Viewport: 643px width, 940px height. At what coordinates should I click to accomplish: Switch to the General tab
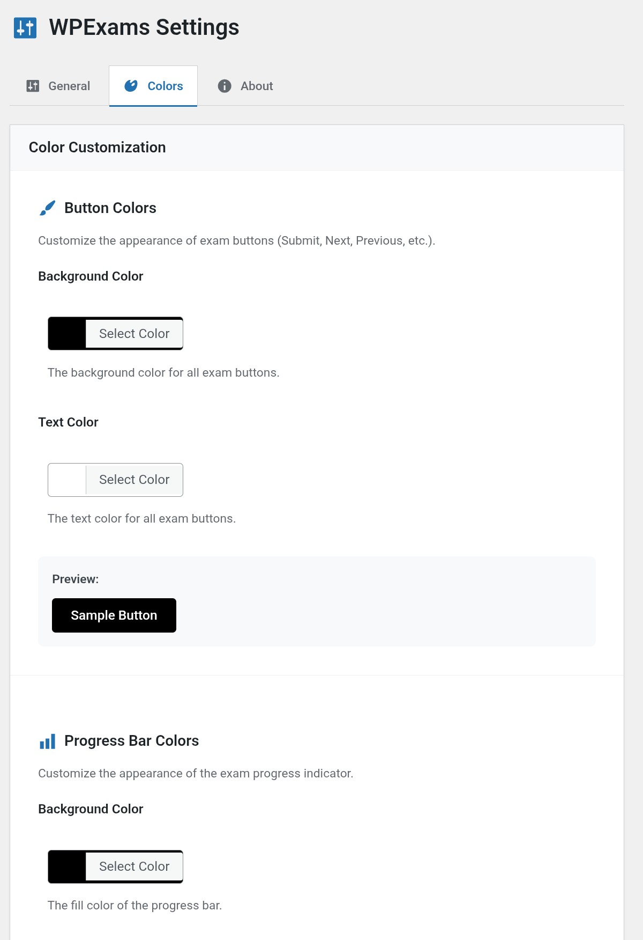[69, 86]
